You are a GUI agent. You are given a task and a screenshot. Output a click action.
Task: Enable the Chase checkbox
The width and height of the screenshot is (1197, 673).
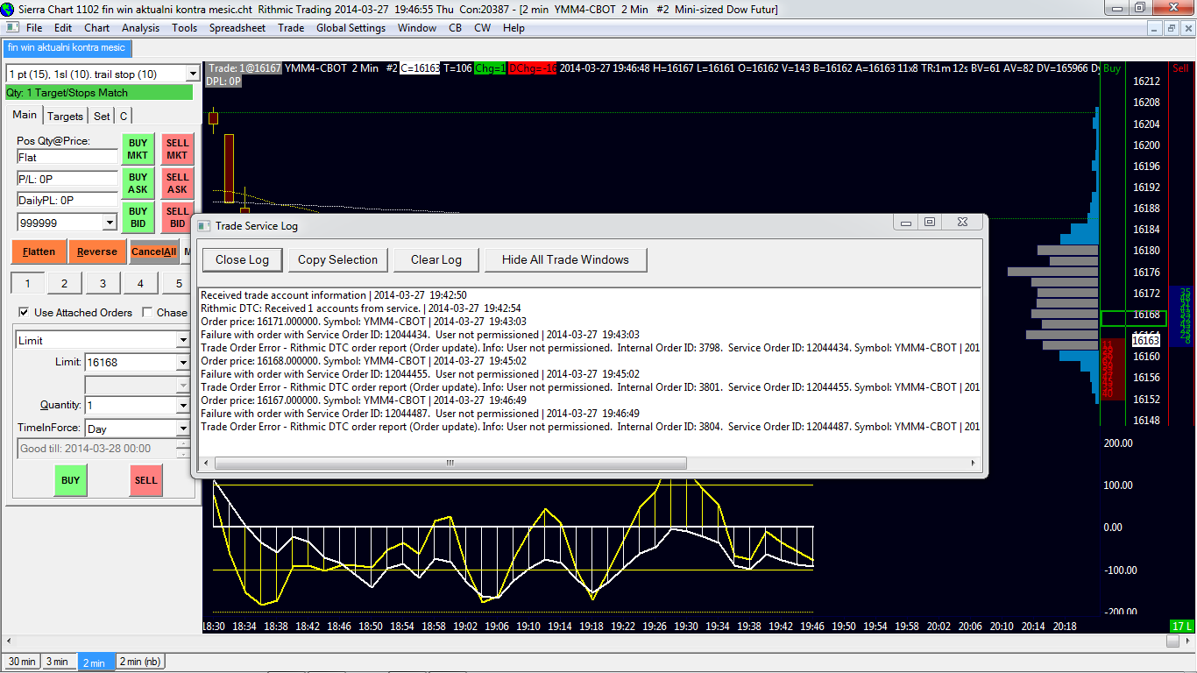click(147, 313)
